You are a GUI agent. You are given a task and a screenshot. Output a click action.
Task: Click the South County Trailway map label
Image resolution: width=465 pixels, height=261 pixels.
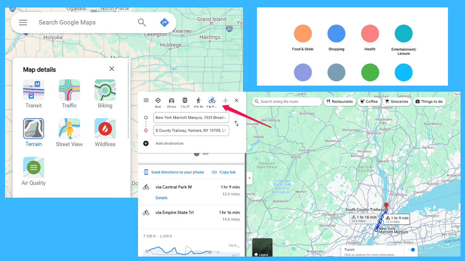point(365,210)
